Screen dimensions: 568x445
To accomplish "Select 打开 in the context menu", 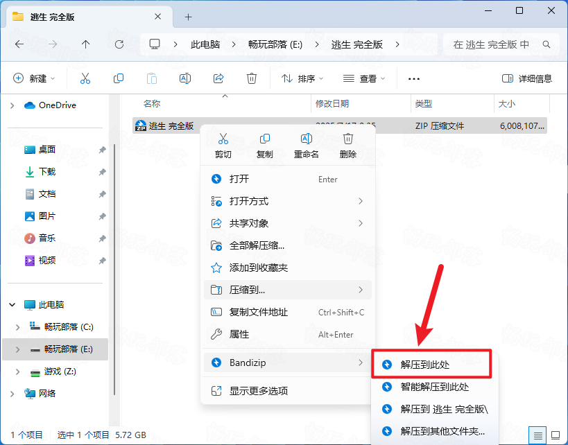I will click(x=288, y=179).
